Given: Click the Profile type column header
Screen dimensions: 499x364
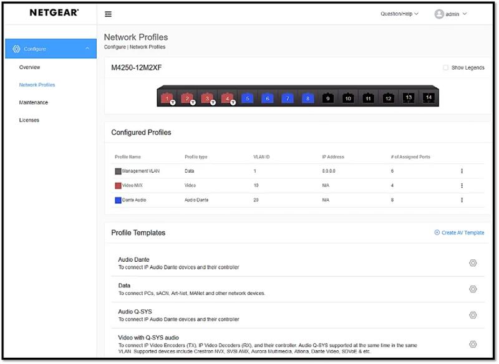Looking at the screenshot, I should [x=196, y=157].
